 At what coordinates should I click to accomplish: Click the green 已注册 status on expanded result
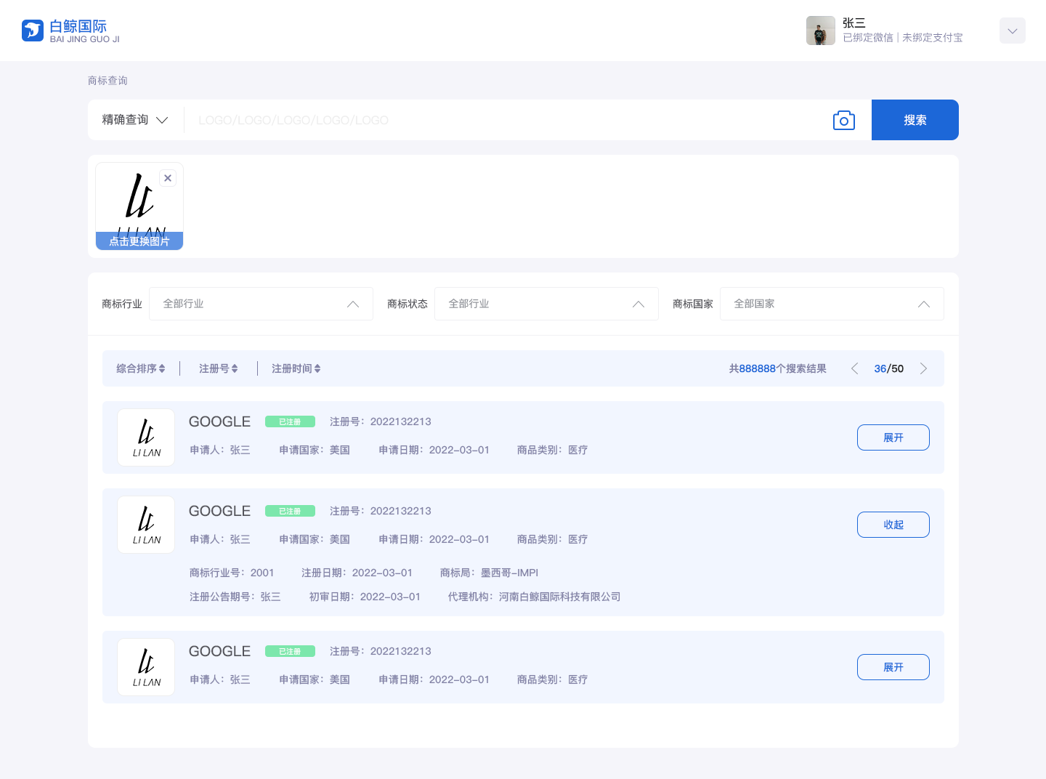point(290,511)
